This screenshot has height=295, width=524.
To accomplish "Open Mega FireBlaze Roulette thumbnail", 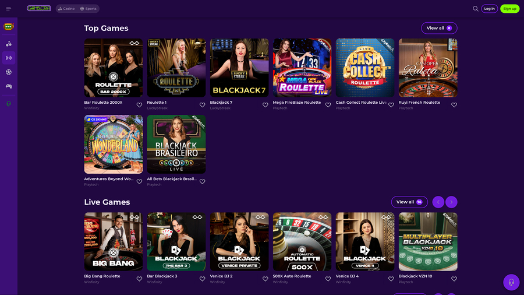I will tap(302, 68).
